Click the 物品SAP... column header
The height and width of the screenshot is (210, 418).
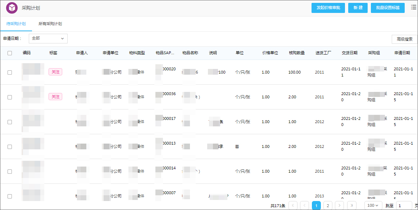(165, 53)
